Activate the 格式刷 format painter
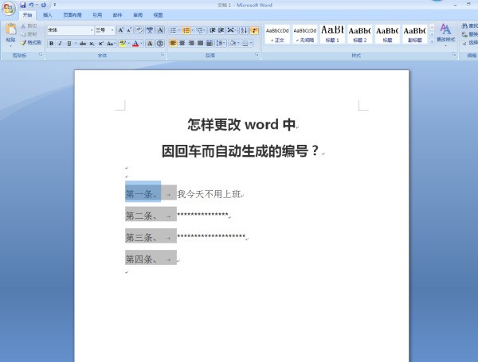478x362 pixels. 31,43
